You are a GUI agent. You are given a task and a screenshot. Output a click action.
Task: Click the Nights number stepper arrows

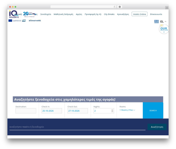point(112,111)
